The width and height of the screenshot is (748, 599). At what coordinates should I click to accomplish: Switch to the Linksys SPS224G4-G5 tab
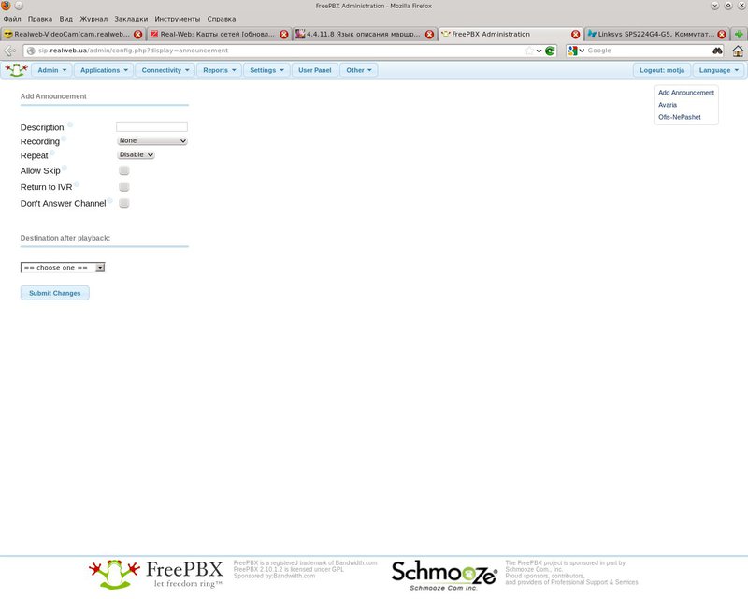pos(656,35)
